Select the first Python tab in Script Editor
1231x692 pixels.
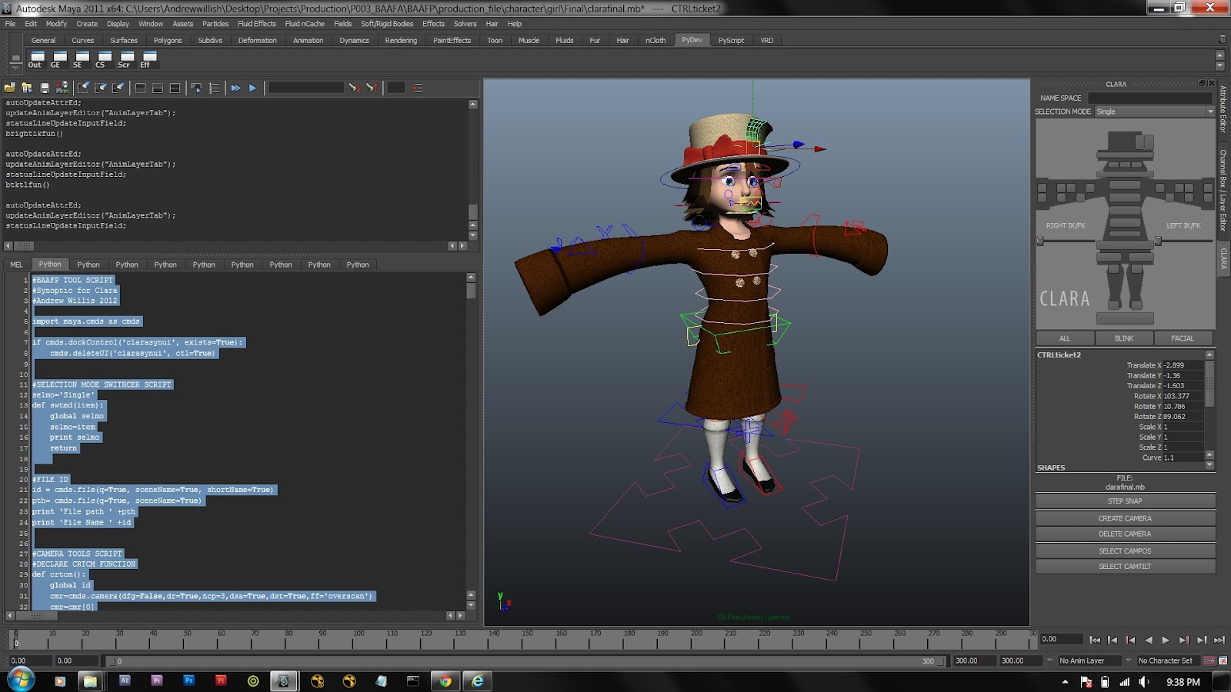point(49,264)
